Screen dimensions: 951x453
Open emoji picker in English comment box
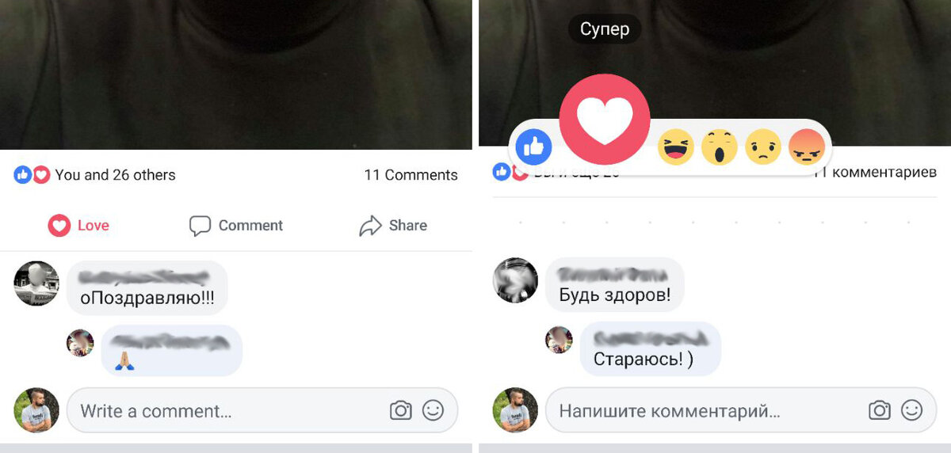tap(433, 410)
